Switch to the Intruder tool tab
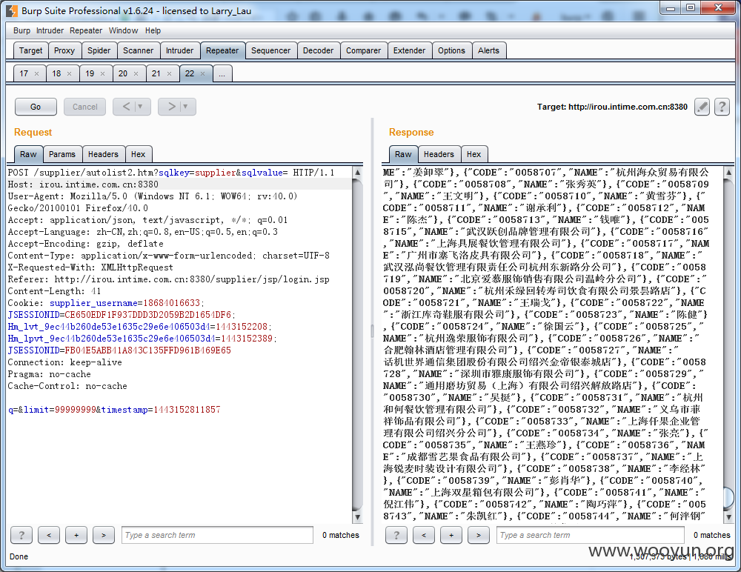The image size is (741, 572). [179, 50]
